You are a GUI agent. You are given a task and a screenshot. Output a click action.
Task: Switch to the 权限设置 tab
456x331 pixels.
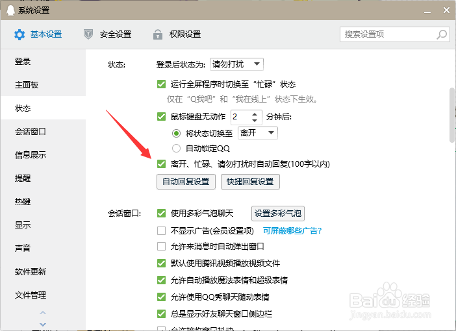point(177,34)
